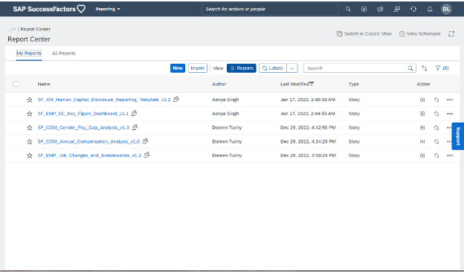Image resolution: width=464 pixels, height=272 pixels.
Task: Label the Annual_Compensation_Analysis report tag icon
Action: [x=436, y=141]
